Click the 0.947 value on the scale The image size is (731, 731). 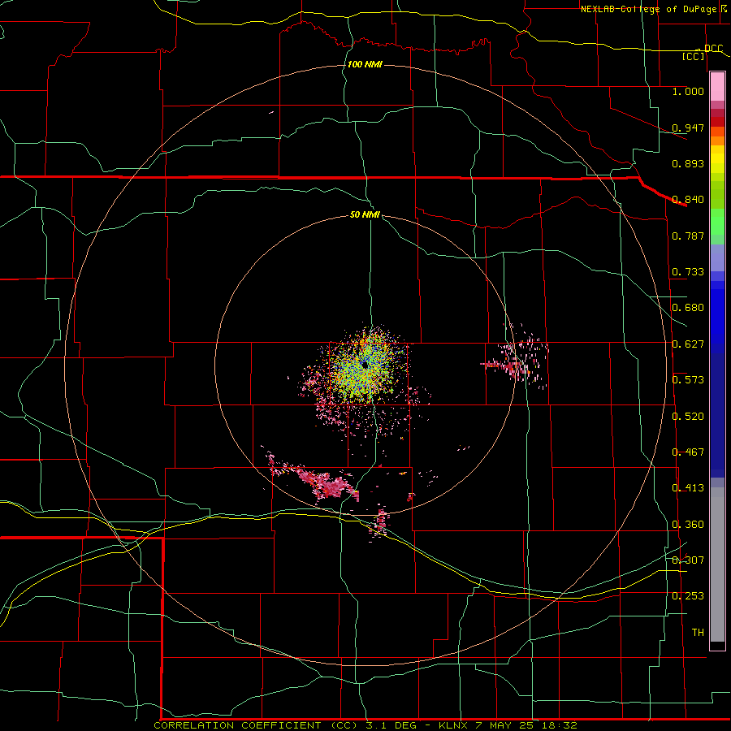pos(688,128)
